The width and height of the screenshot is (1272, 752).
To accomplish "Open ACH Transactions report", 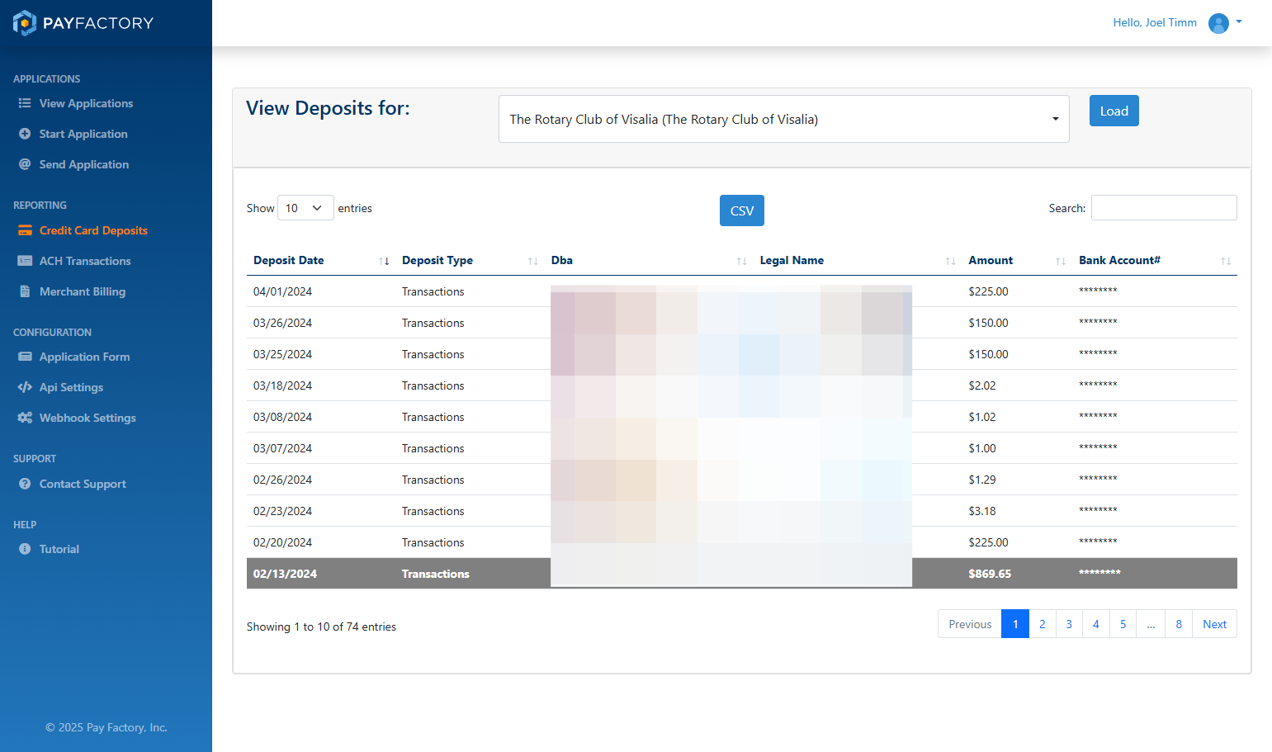I will point(85,261).
